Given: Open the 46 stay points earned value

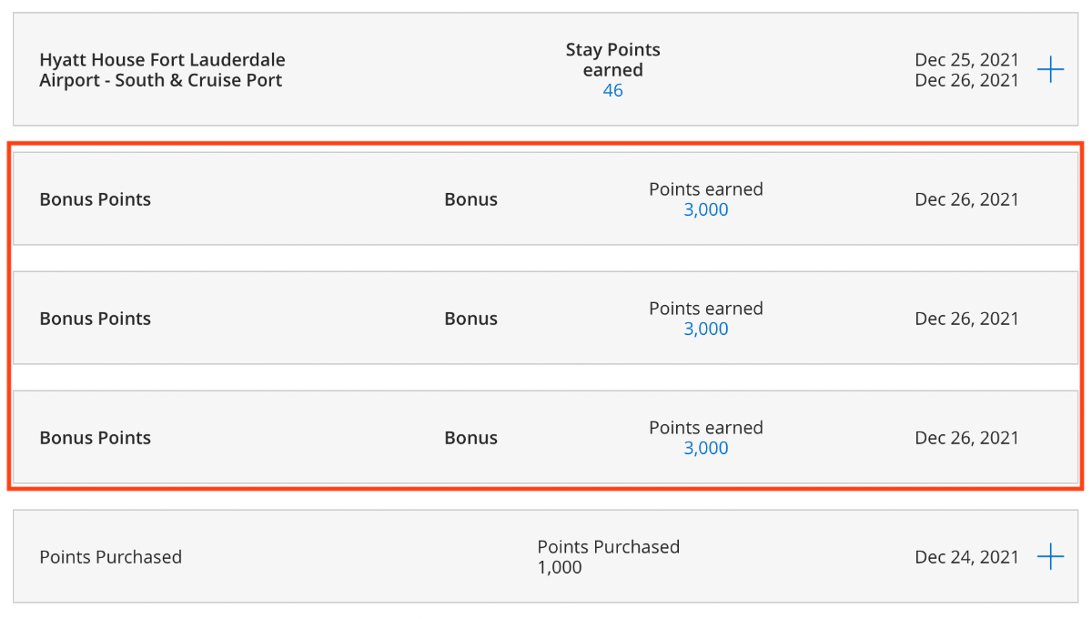Looking at the screenshot, I should pos(612,90).
